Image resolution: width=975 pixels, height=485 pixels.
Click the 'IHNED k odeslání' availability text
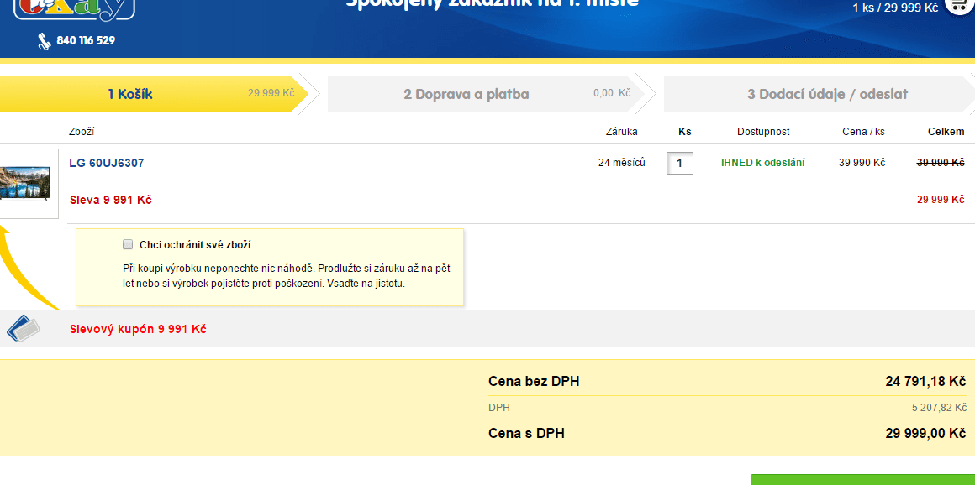click(763, 163)
